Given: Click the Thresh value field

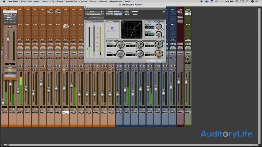Looking at the screenshot, I should coord(149,55).
